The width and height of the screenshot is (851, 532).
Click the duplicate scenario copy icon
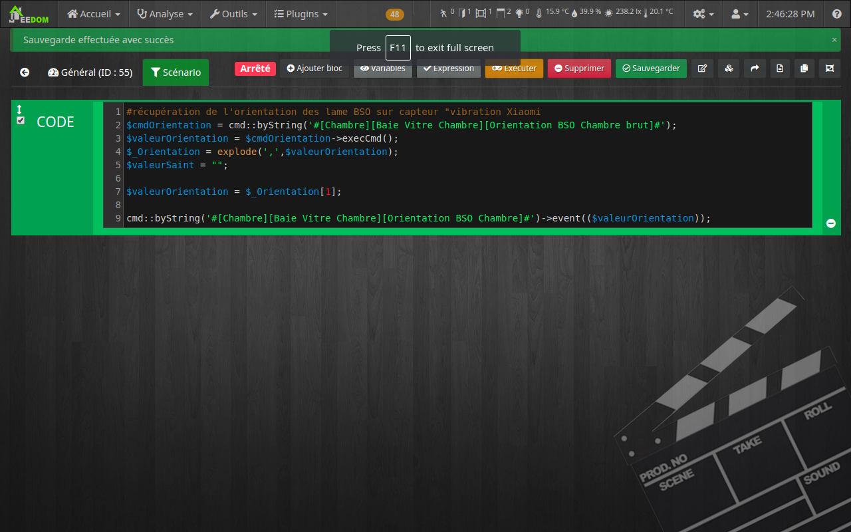point(804,68)
